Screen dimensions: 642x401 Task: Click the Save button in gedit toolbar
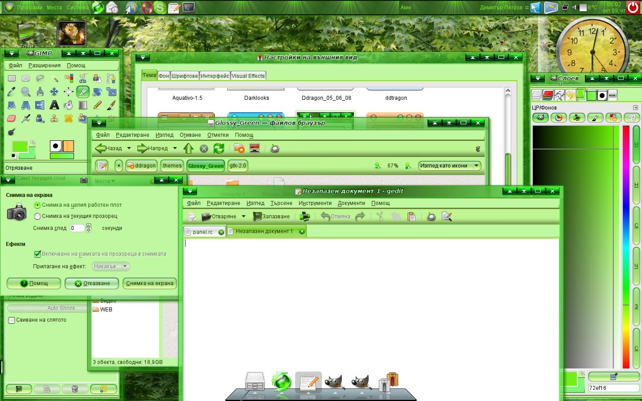pyautogui.click(x=271, y=217)
